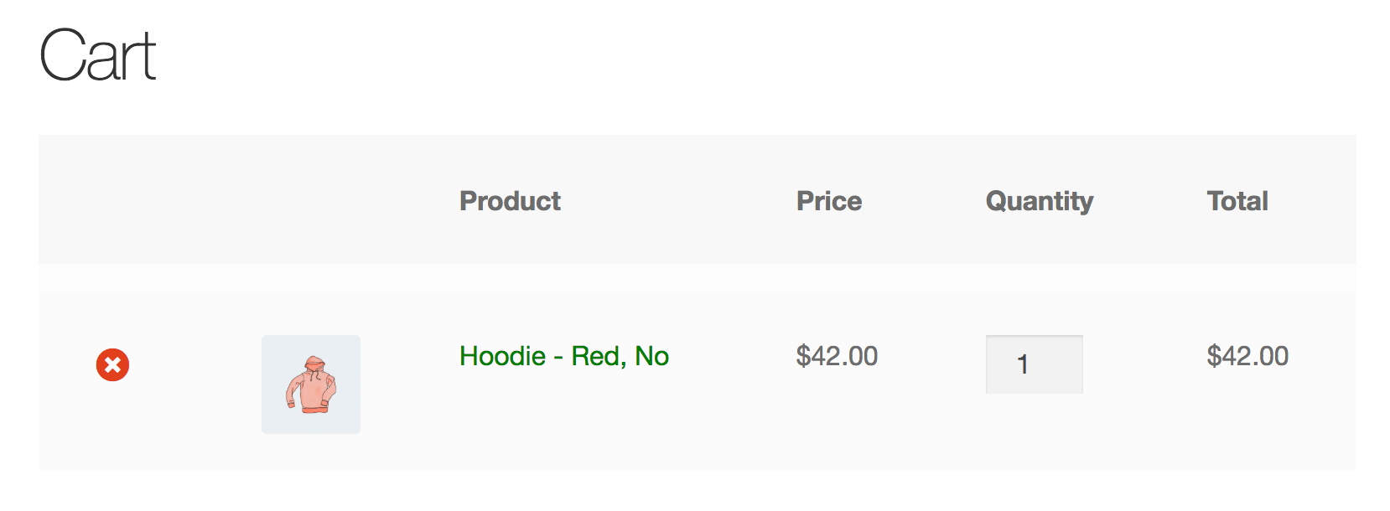Open the "Hoodie - Red, No" product link
The width and height of the screenshot is (1390, 511).
564,356
